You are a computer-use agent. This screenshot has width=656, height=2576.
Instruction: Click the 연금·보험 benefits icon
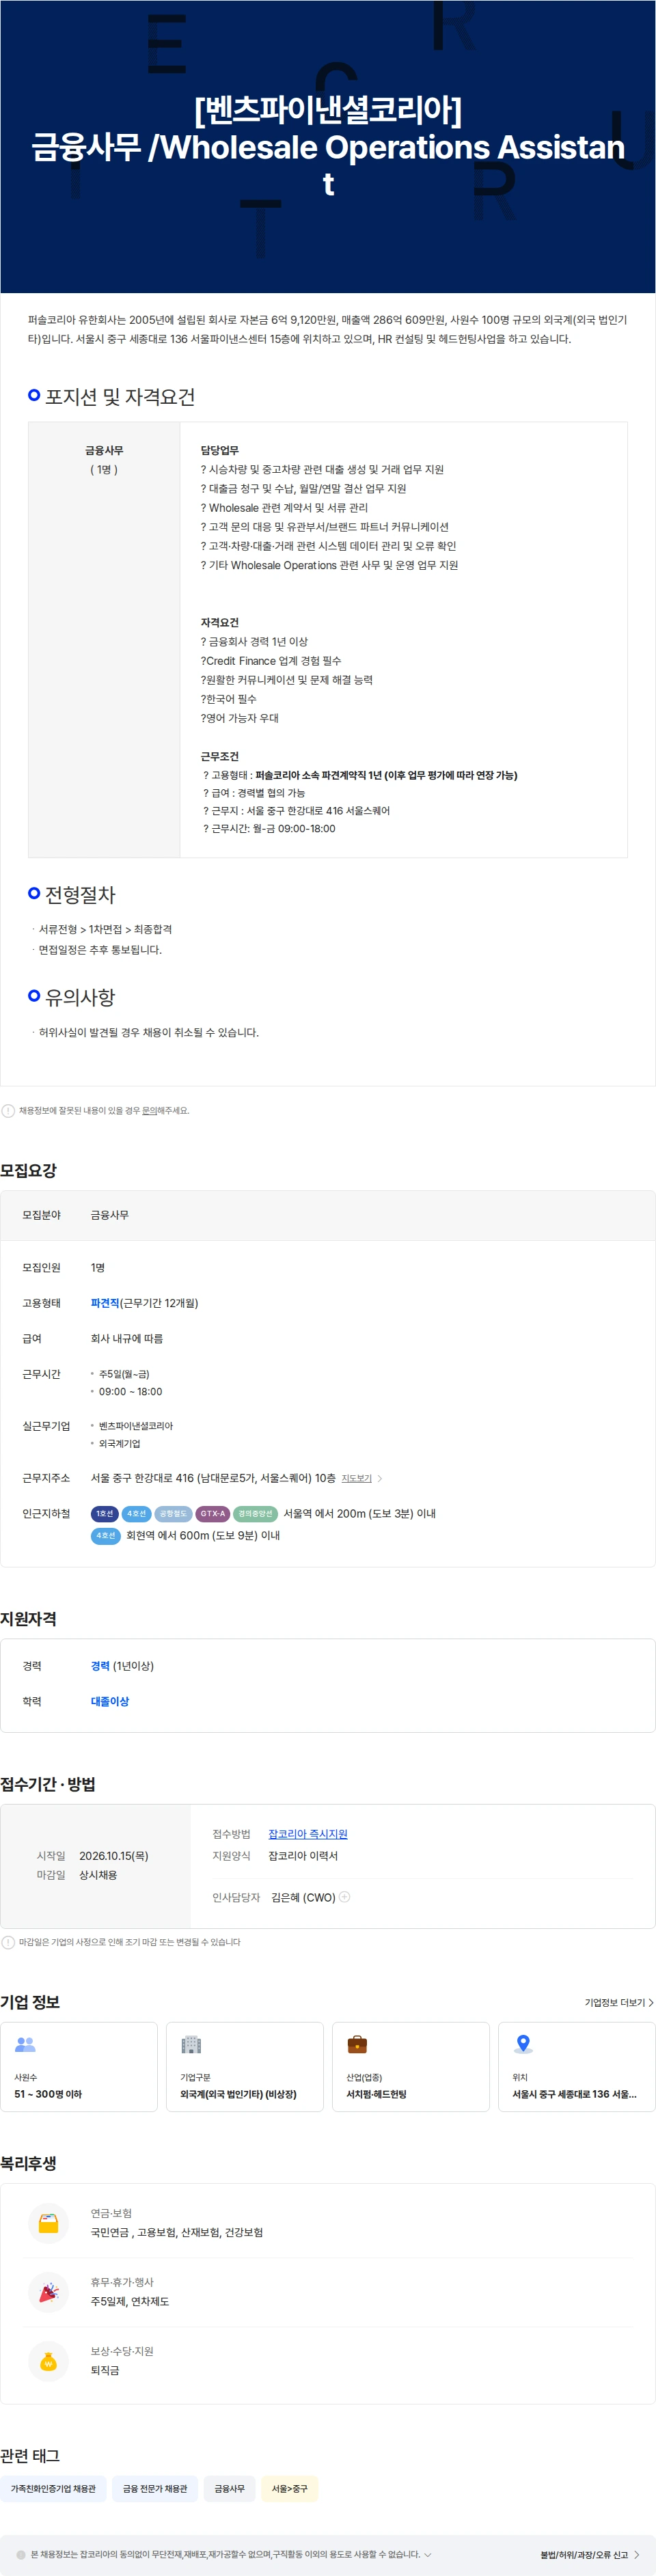[48, 2223]
